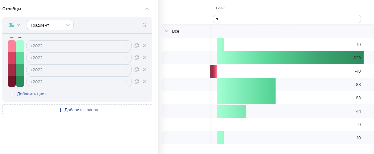Remove the second г2022 color row
The height and width of the screenshot is (154, 374).
coord(144,58)
